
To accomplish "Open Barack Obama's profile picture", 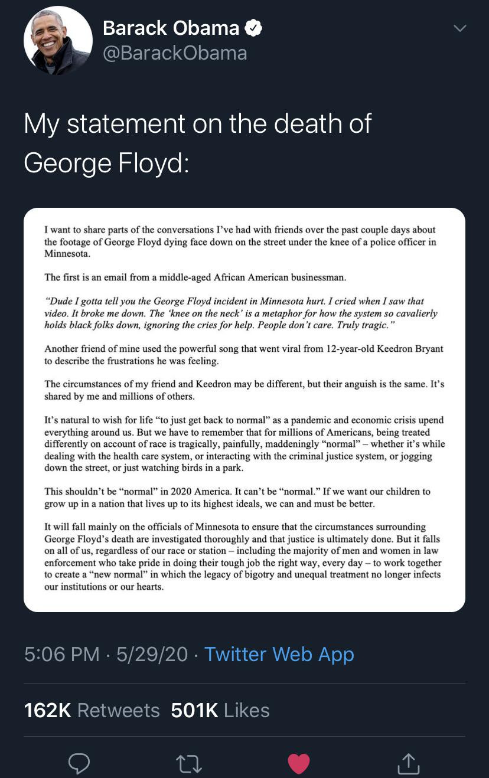I will (58, 41).
